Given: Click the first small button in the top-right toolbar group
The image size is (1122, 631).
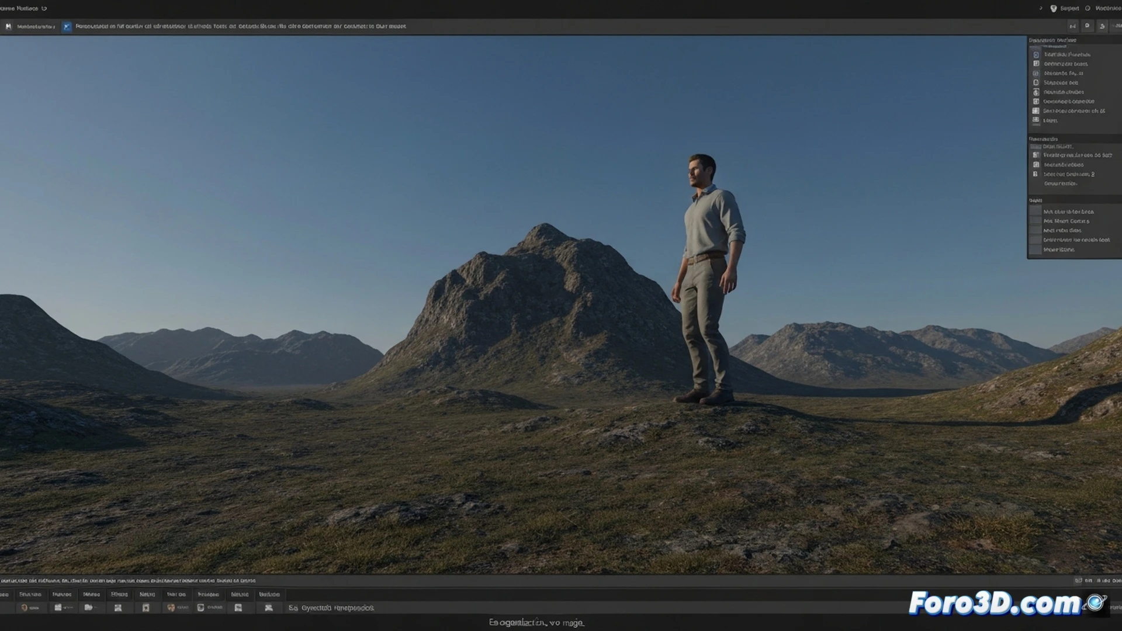Looking at the screenshot, I should [x=1073, y=26].
